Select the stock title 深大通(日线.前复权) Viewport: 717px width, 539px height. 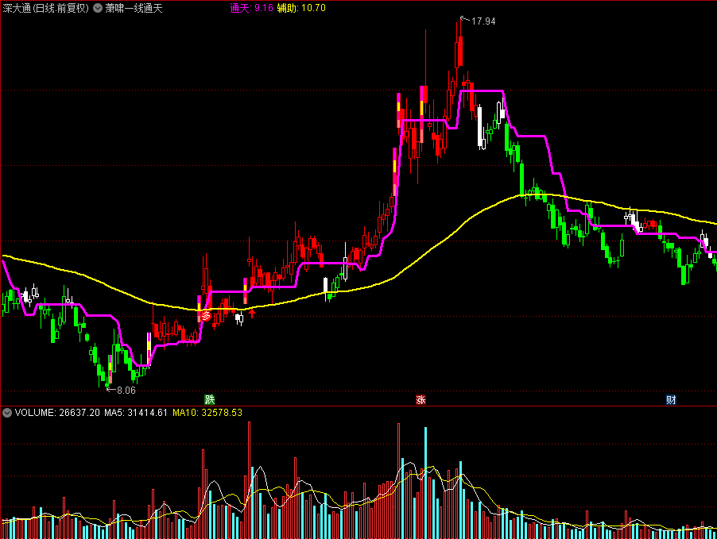[45, 8]
